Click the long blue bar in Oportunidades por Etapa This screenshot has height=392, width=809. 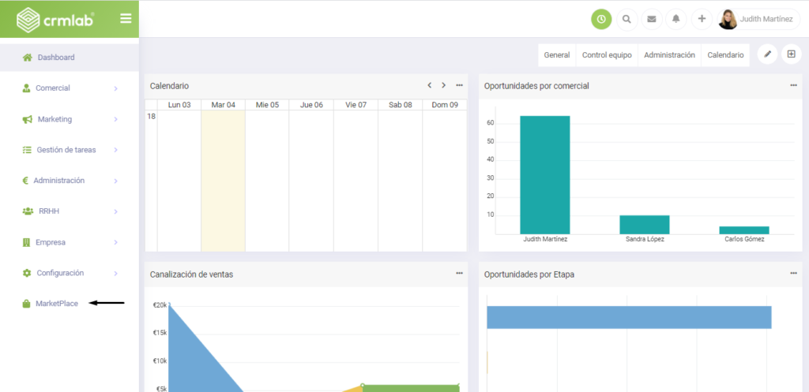click(x=629, y=317)
